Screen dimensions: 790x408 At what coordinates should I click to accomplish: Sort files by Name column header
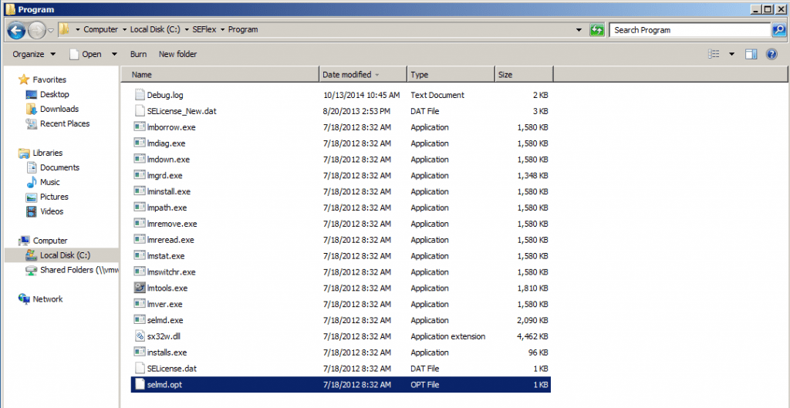tap(142, 75)
